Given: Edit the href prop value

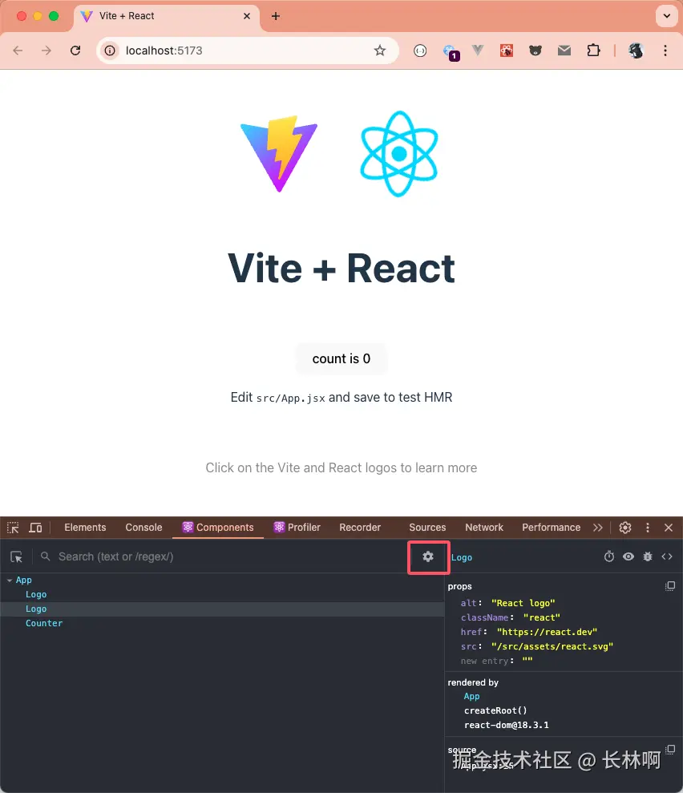Looking at the screenshot, I should coord(547,632).
